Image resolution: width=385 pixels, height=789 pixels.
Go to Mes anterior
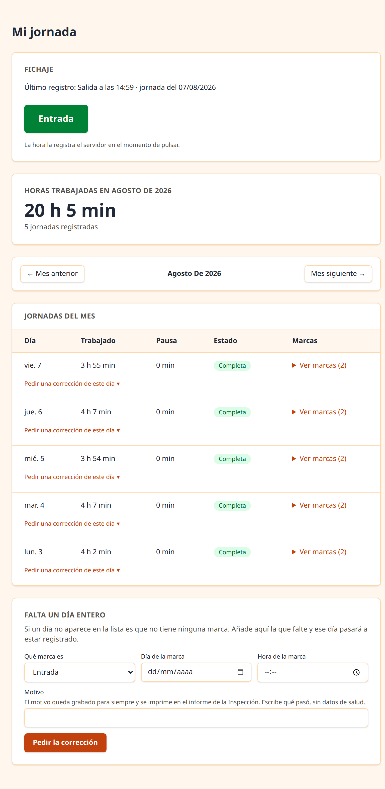coord(52,274)
